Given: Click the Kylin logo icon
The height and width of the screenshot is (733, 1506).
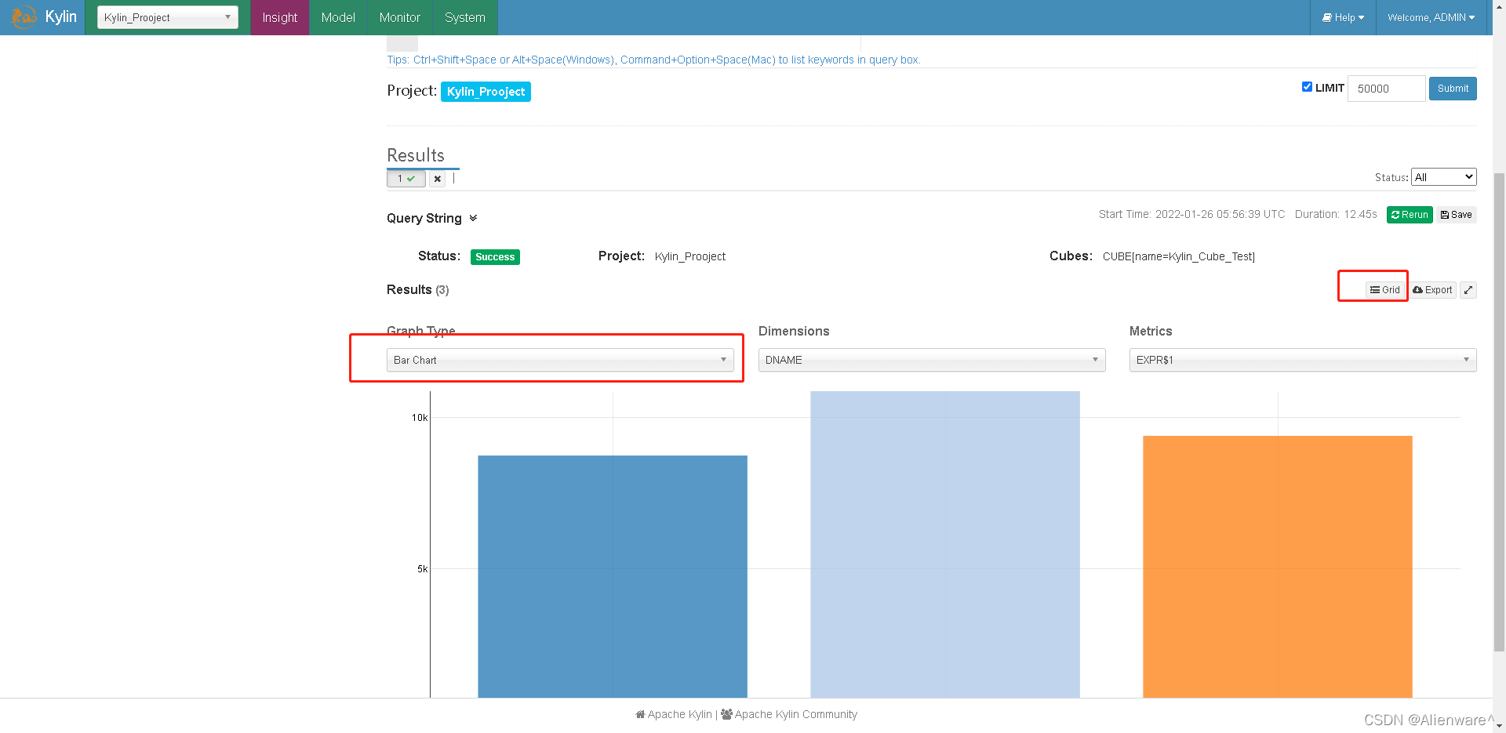Looking at the screenshot, I should tap(24, 16).
